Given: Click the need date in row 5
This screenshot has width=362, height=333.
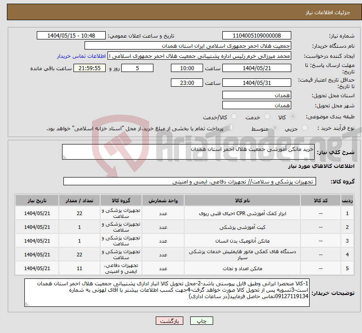Looking at the screenshot, I should [x=37, y=268].
